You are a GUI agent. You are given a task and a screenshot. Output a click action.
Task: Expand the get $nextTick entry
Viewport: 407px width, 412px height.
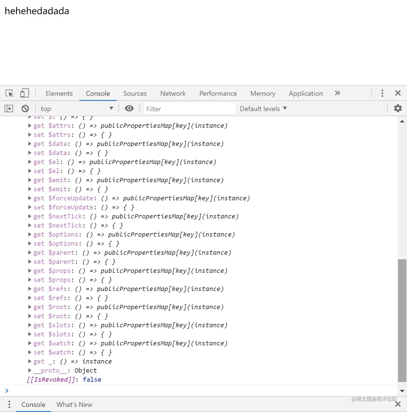[x=30, y=216]
